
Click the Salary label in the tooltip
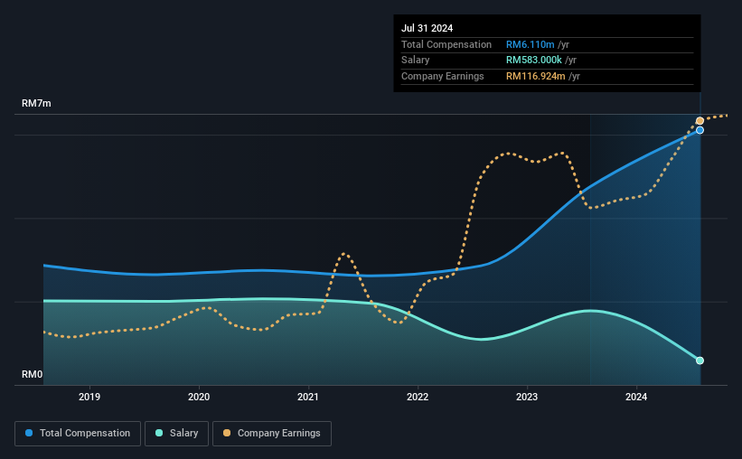pos(415,61)
